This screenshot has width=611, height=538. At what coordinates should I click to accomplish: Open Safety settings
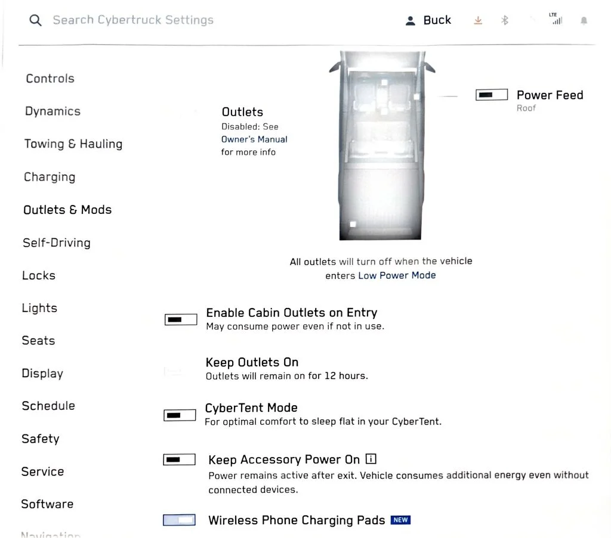[41, 439]
